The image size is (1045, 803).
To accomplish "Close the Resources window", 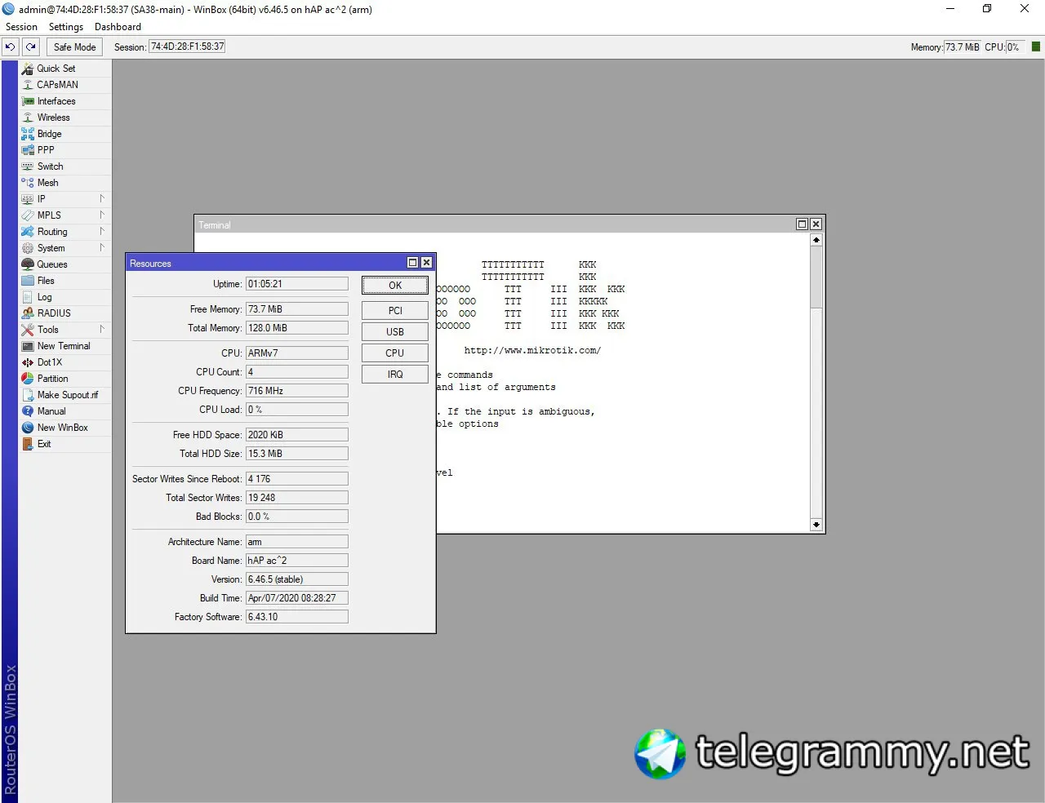I will pyautogui.click(x=426, y=263).
